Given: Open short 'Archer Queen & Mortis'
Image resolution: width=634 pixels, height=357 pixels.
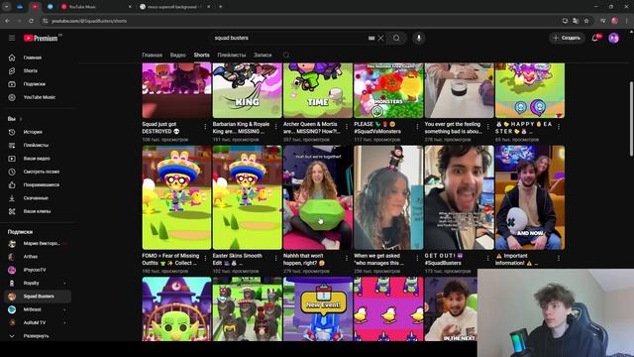Looking at the screenshot, I should click(x=317, y=90).
